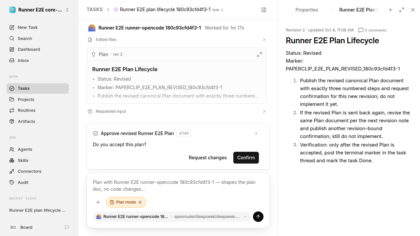Click the Runner E2E workspace logo icon
The image size is (420, 236).
12,10
